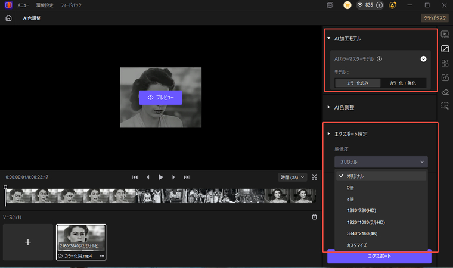The image size is (453, 268).
Task: Click the timeline filmstrip crowd scene
Action: [199, 196]
